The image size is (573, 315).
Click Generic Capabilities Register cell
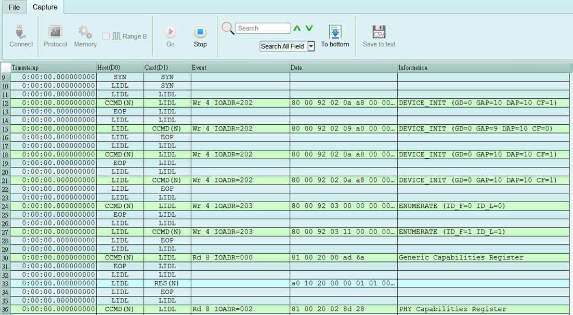pos(483,258)
